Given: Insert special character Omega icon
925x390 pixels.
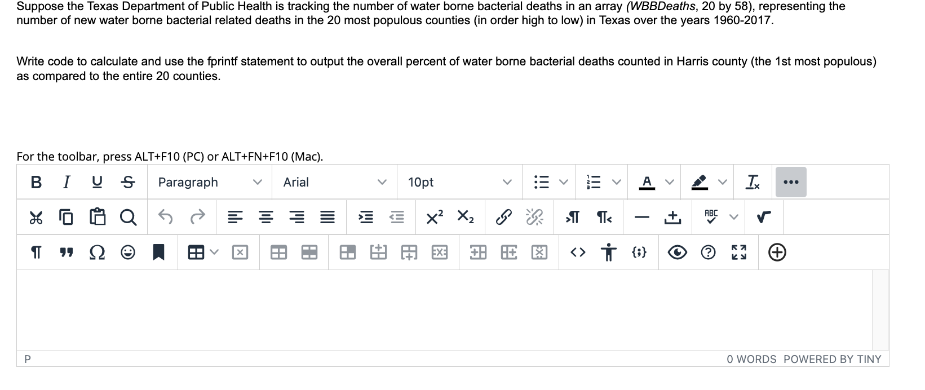Looking at the screenshot, I should [x=98, y=252].
